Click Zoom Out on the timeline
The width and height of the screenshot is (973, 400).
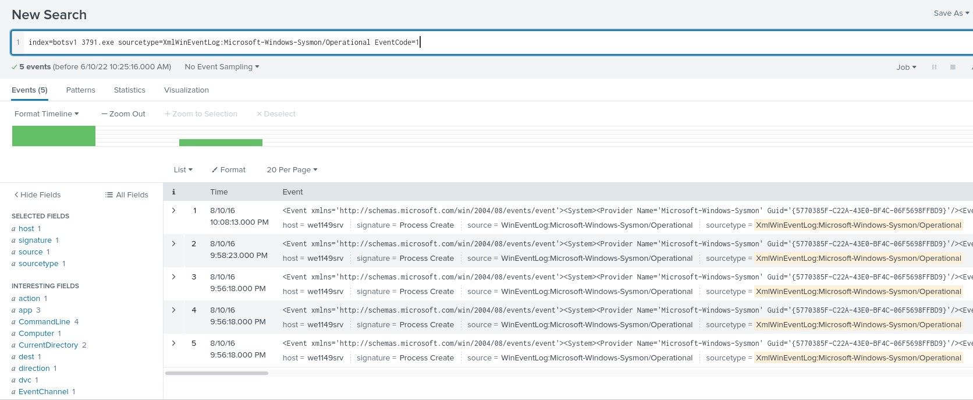(123, 114)
